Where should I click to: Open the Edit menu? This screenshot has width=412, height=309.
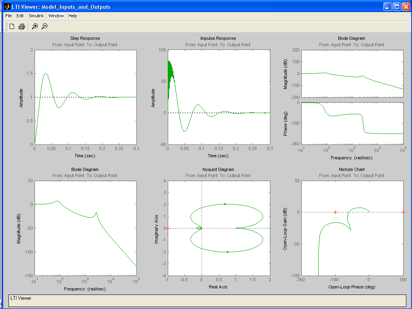(20, 16)
